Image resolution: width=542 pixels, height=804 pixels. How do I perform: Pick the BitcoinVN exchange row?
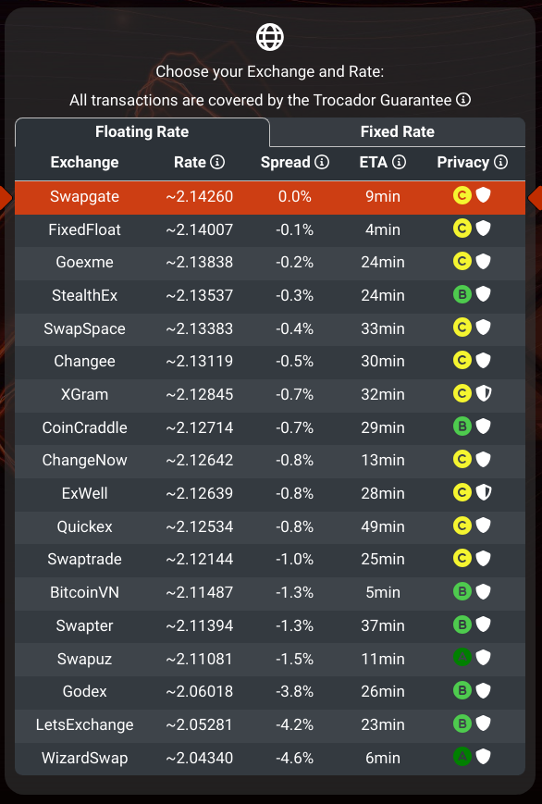(x=270, y=592)
